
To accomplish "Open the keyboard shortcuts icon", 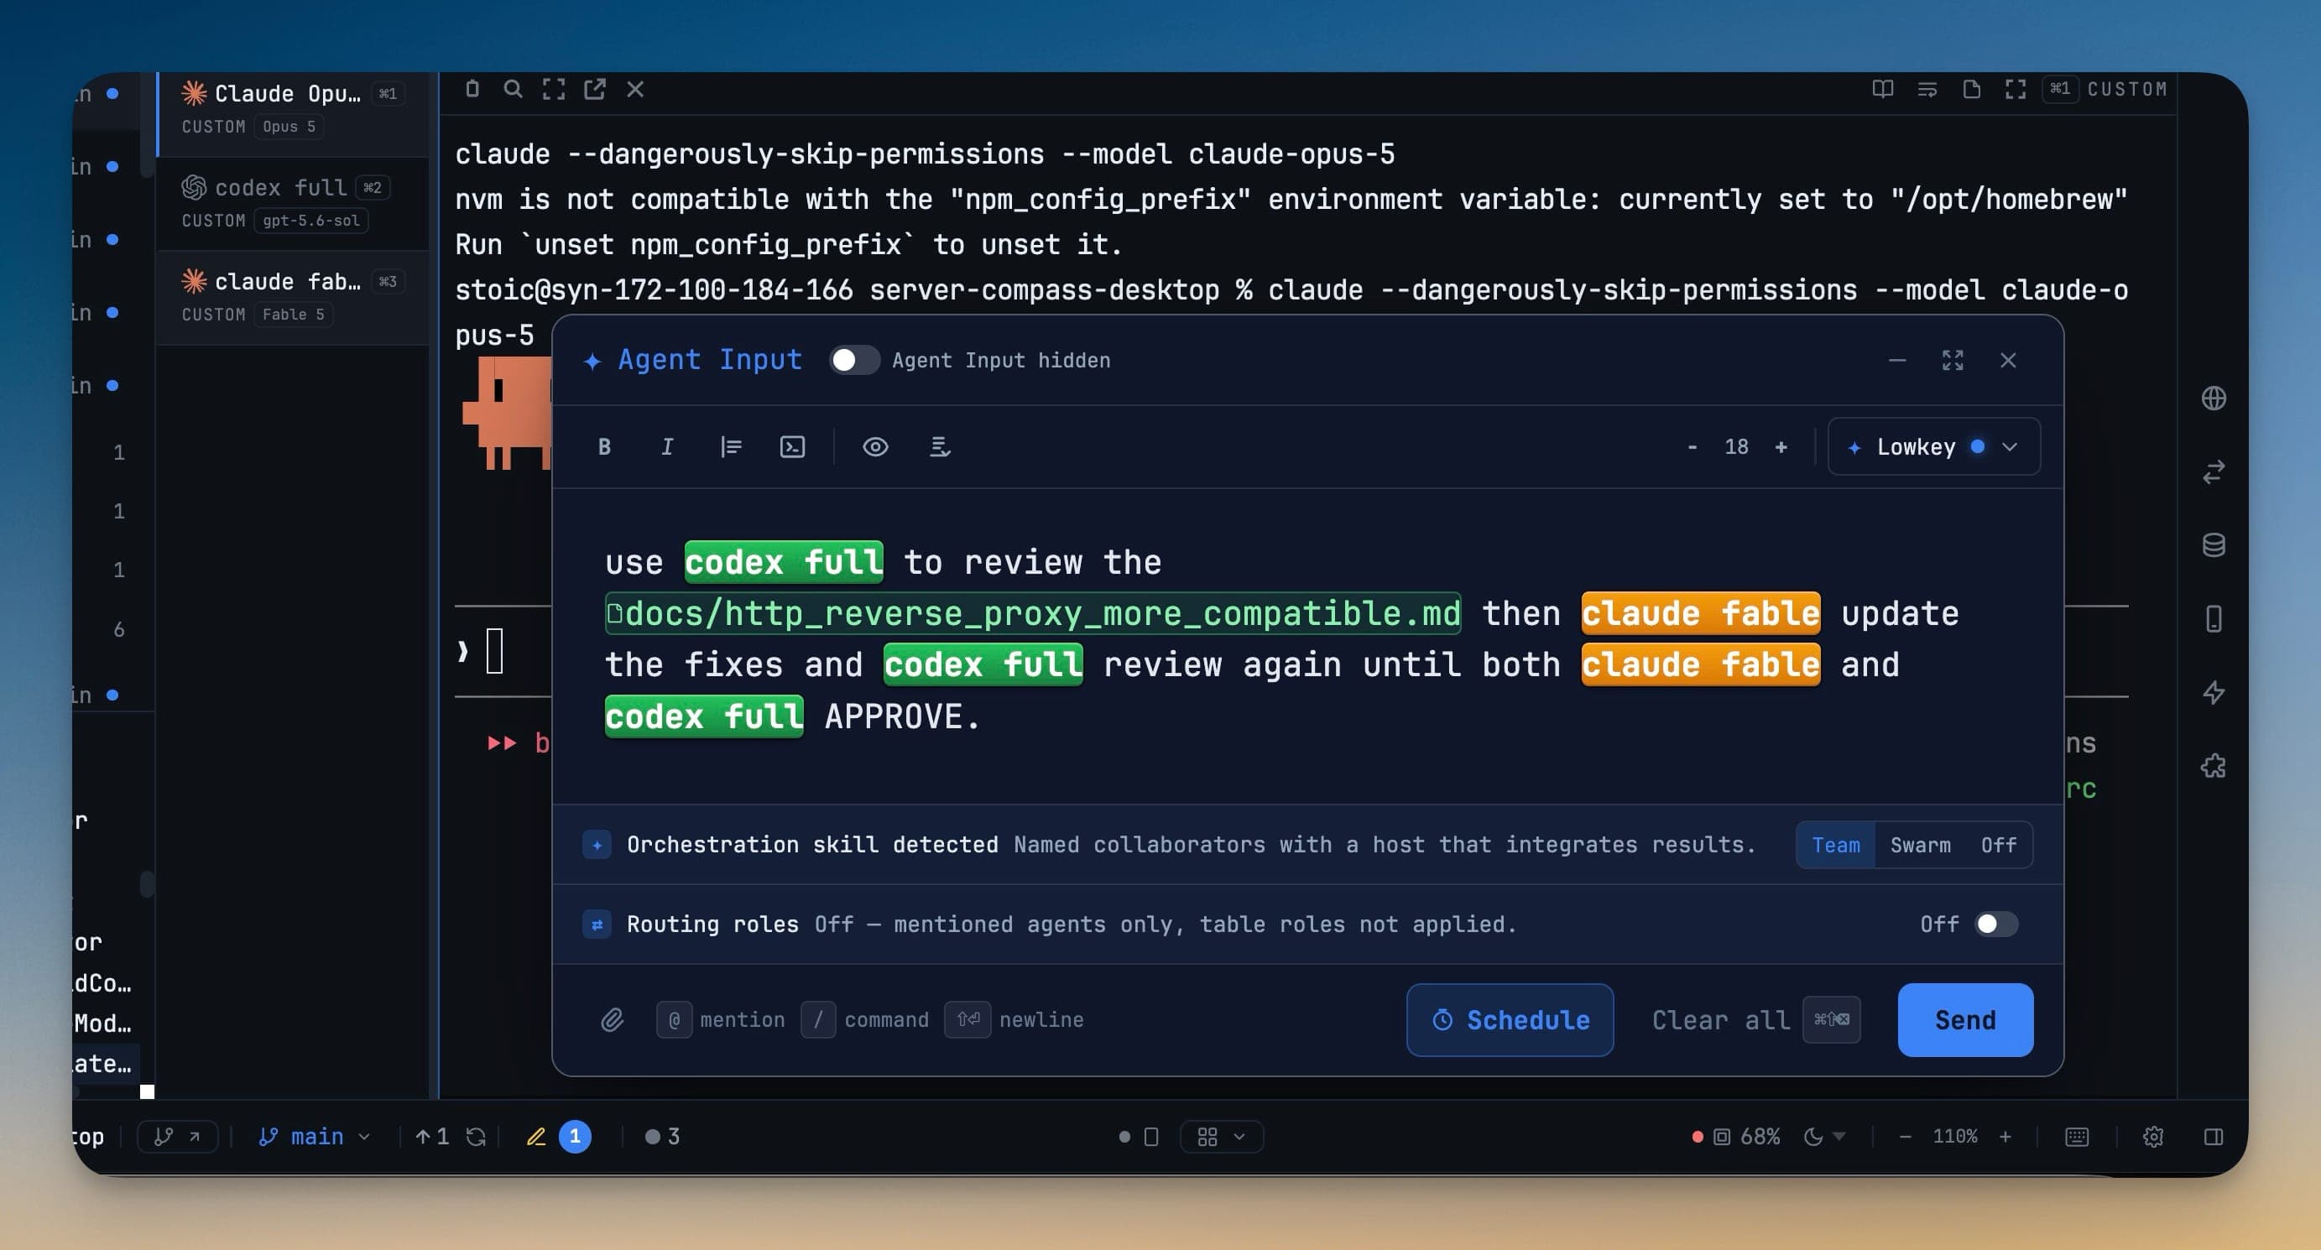I will point(2076,1137).
